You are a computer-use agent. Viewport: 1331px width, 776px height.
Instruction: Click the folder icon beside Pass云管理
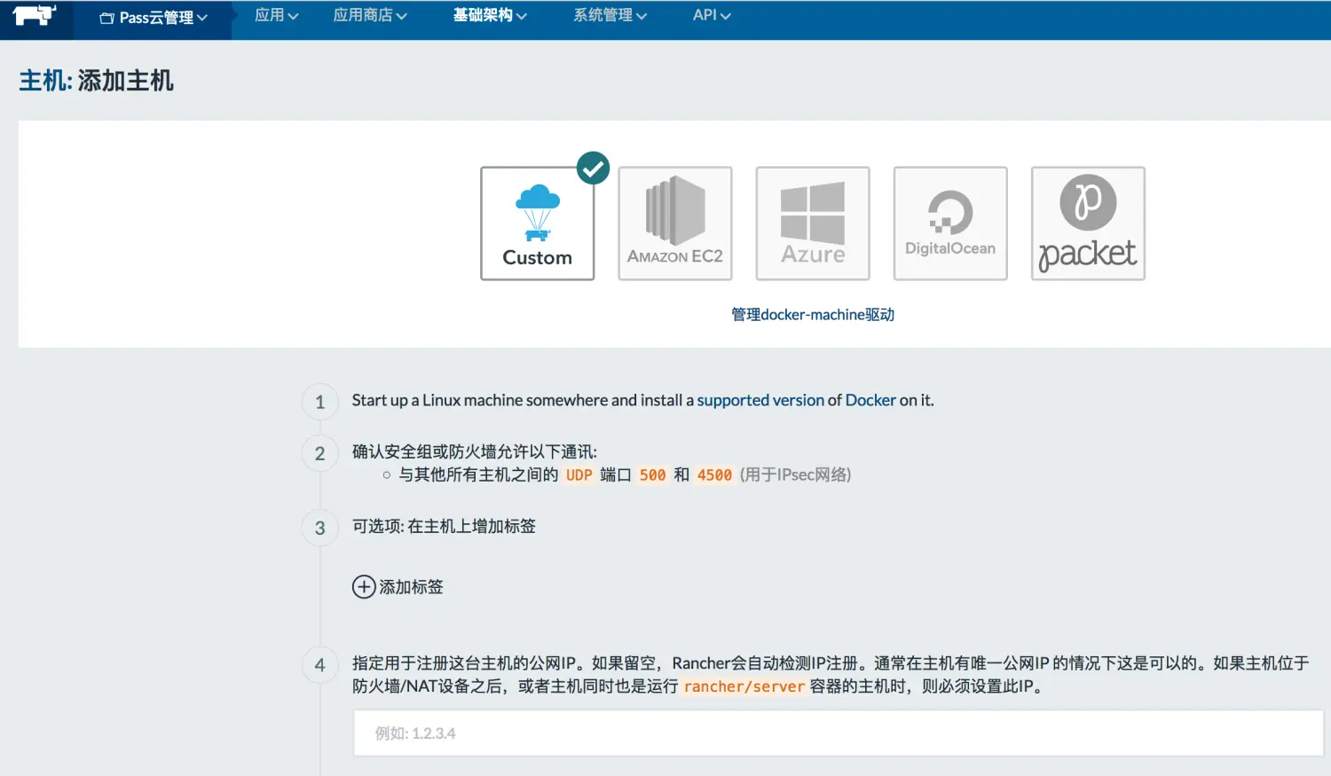coord(107,18)
